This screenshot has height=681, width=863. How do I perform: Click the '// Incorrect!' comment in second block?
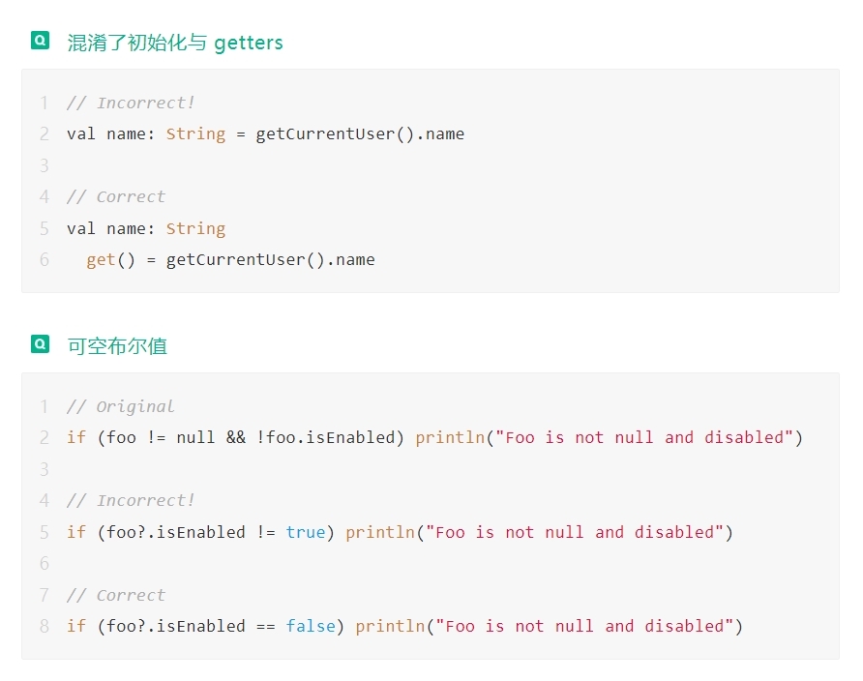click(131, 500)
